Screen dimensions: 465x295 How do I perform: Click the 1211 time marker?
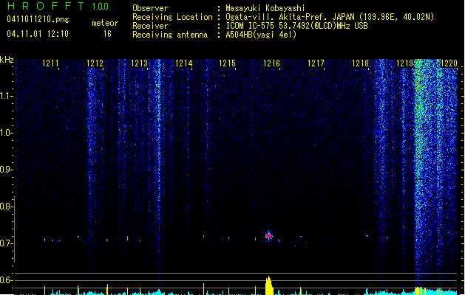click(x=50, y=63)
